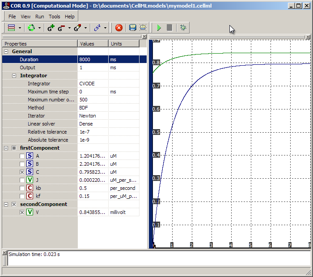Screen dimensions: 313x277
Task: Click the state S icon of B
Action: [x=30, y=164]
